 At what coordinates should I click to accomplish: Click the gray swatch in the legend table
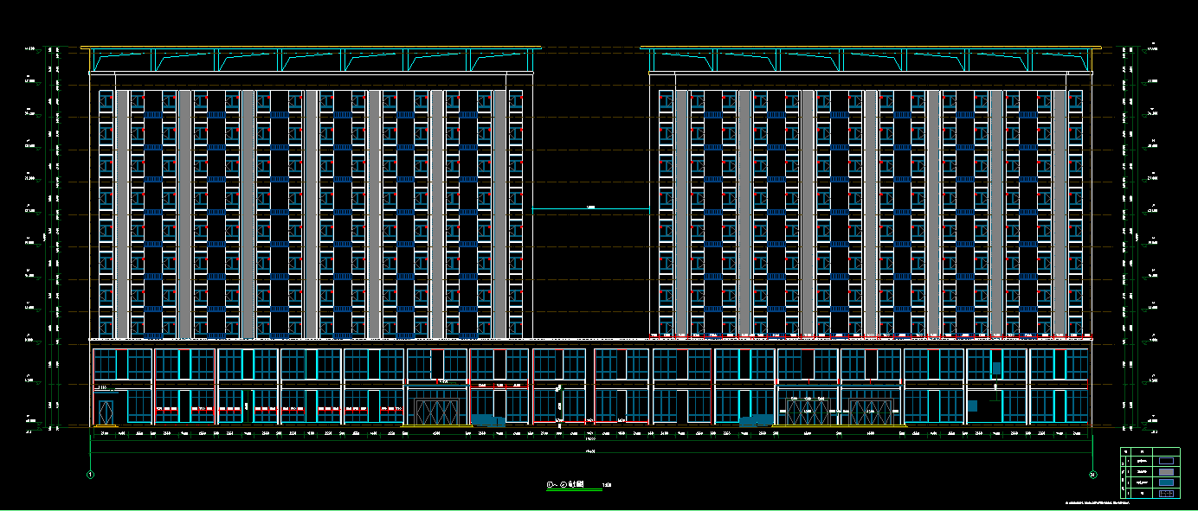(x=1166, y=472)
